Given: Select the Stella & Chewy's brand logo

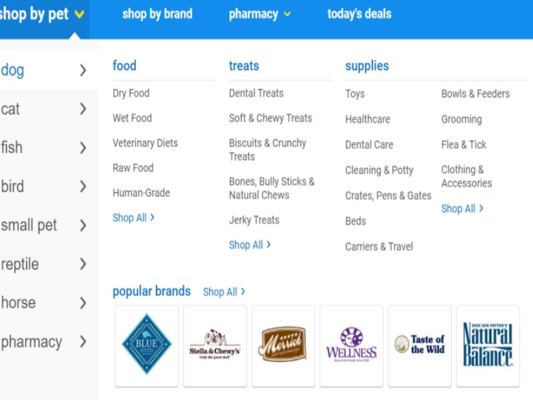Looking at the screenshot, I should point(215,345).
